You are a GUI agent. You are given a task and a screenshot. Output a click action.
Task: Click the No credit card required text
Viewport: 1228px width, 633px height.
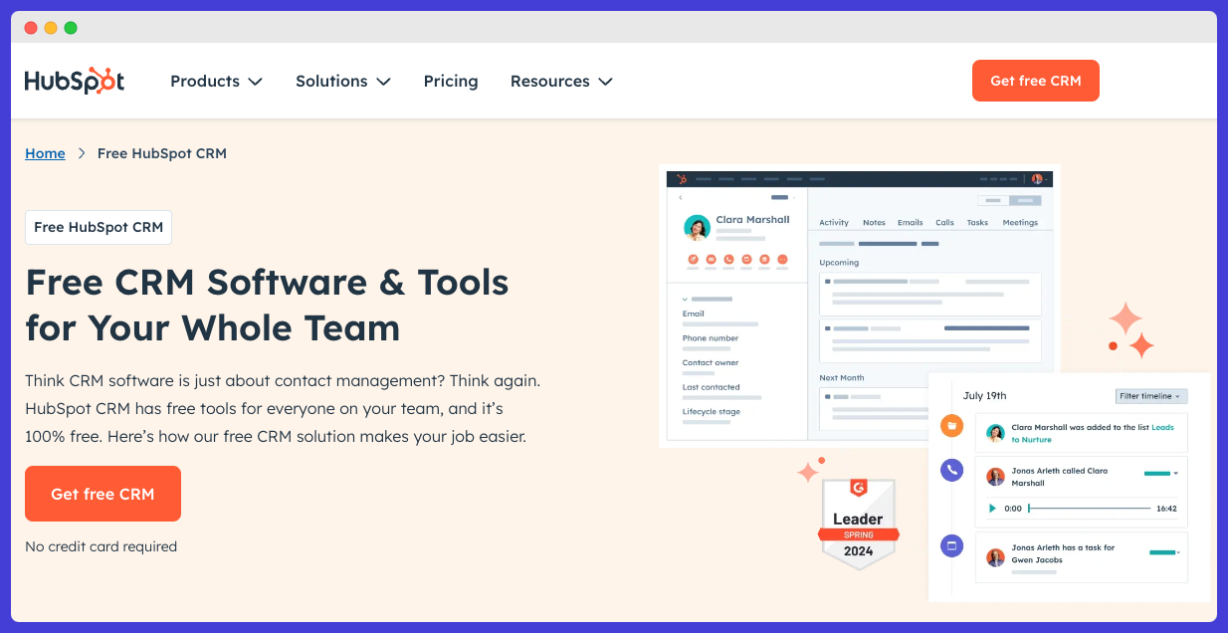(101, 546)
